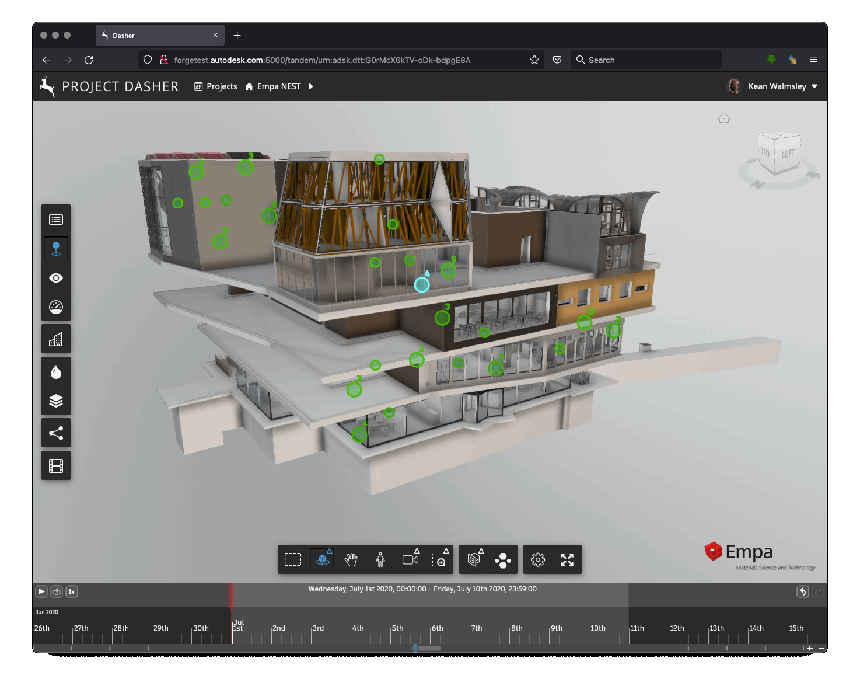Click the cyan highlighted sensor dot
The image size is (860, 696).
(422, 284)
